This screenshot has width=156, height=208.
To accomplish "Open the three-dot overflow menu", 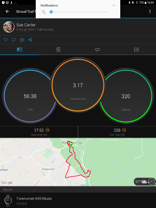I will pos(150,11).
